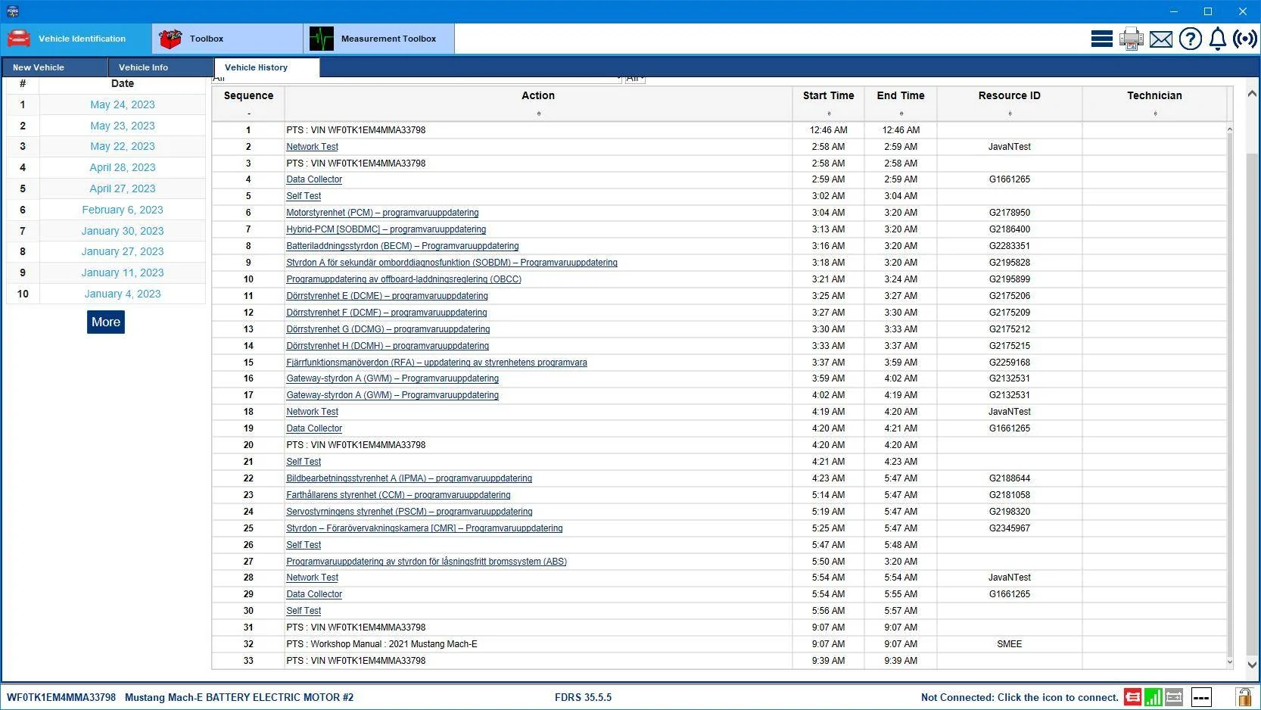Click the wireless broadcast signal icon
The height and width of the screenshot is (710, 1261).
point(1245,39)
